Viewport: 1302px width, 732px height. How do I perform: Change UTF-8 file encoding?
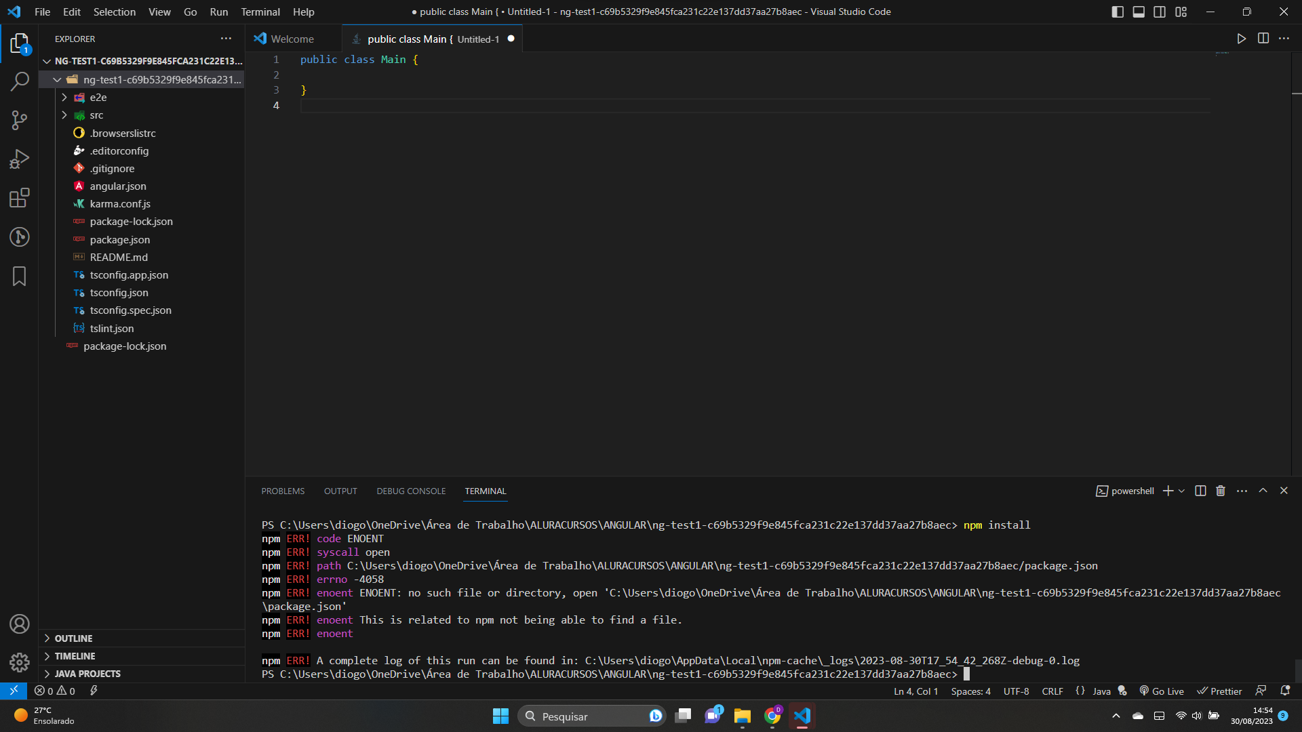[1016, 691]
